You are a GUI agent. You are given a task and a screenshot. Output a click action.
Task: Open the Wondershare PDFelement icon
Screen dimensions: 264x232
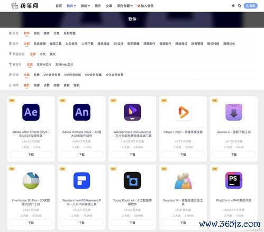coord(81,181)
